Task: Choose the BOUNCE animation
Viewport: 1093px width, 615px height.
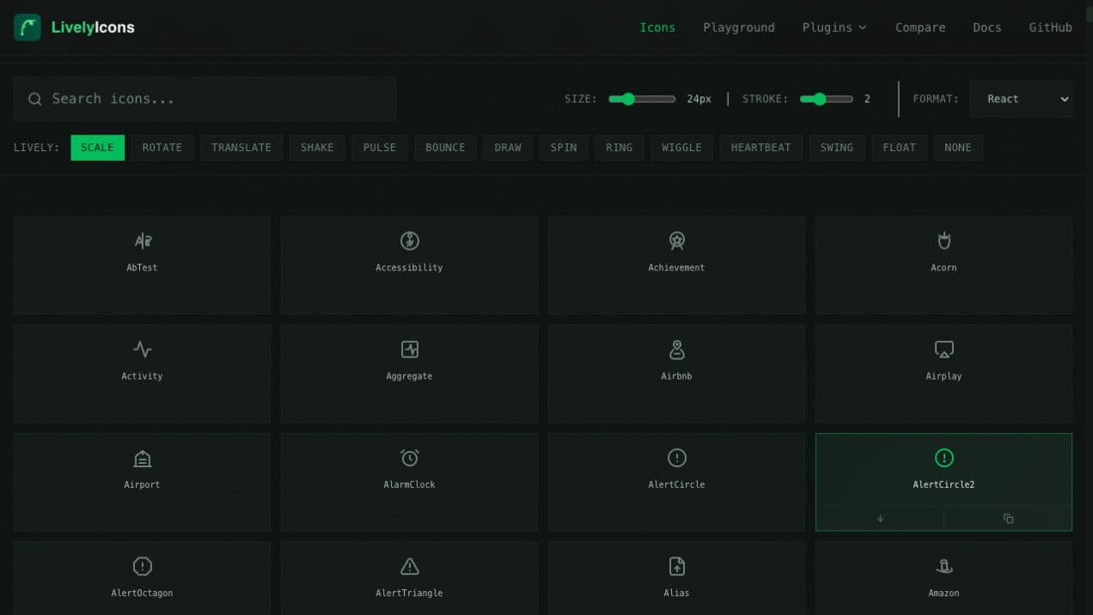Action: point(445,148)
